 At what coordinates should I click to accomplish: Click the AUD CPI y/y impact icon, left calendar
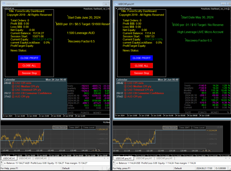coord(13,97)
